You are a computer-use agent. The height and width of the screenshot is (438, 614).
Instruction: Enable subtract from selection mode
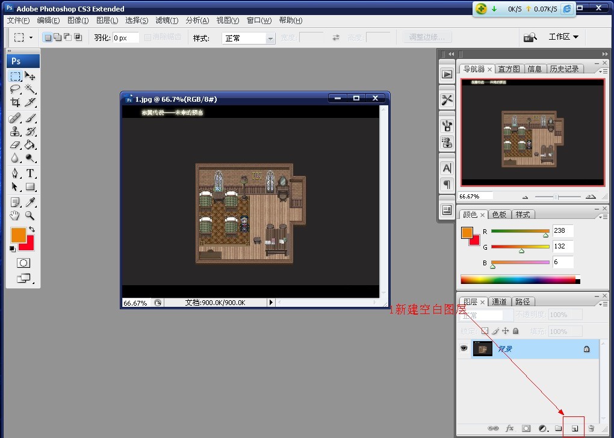click(68, 37)
